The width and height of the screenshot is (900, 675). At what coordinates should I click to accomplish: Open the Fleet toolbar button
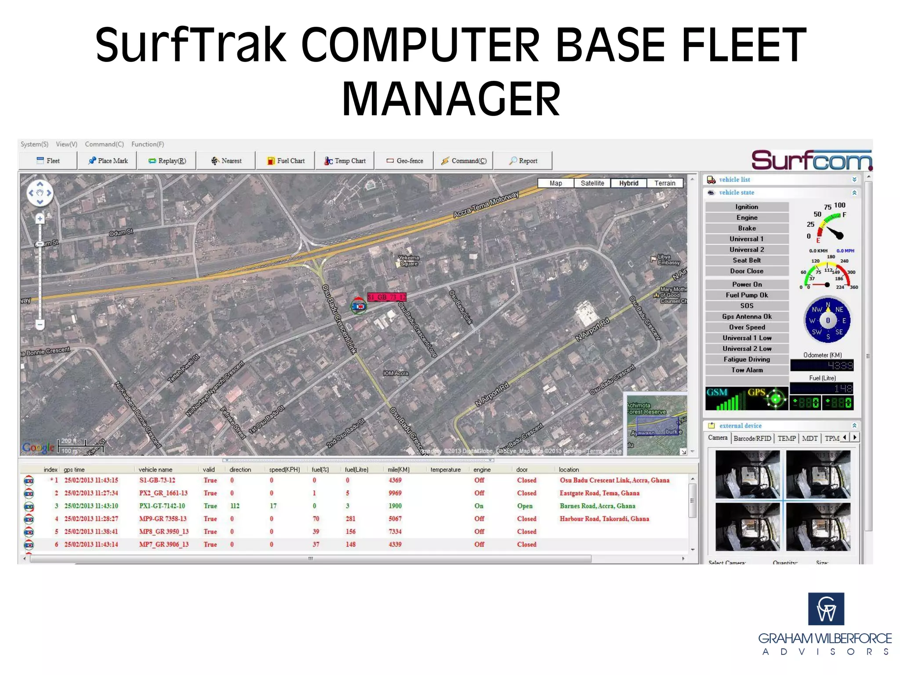[x=48, y=161]
